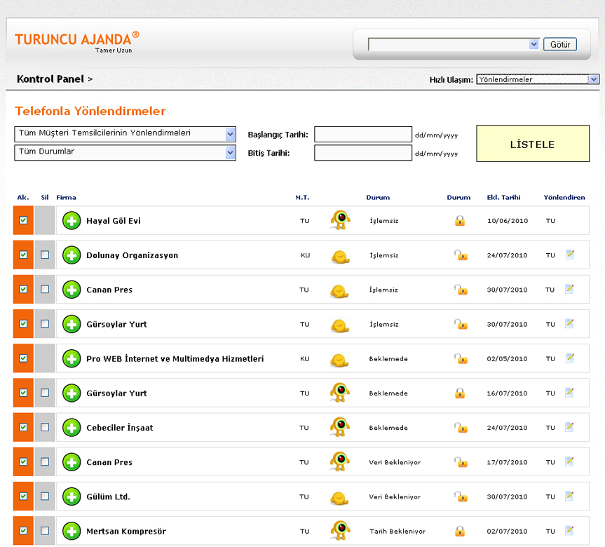The width and height of the screenshot is (605, 547).
Task: Click green plus icon beside Pro WEB İnternet
Action: point(72,358)
